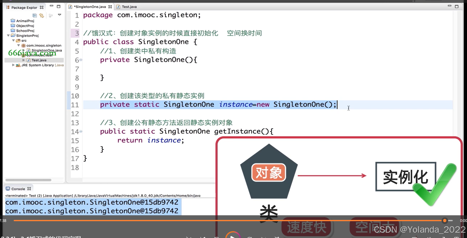Click the com.imooc.singleton package icon
Image resolution: width=467 pixels, height=238 pixels.
coord(23,45)
